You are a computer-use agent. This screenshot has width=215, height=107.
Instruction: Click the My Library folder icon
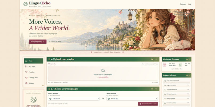(26, 66)
